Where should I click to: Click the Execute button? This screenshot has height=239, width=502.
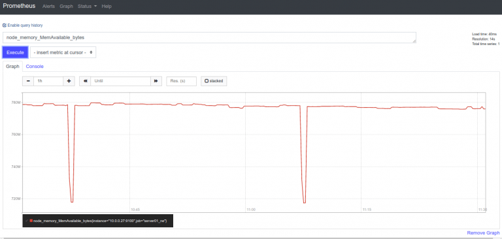tap(15, 52)
